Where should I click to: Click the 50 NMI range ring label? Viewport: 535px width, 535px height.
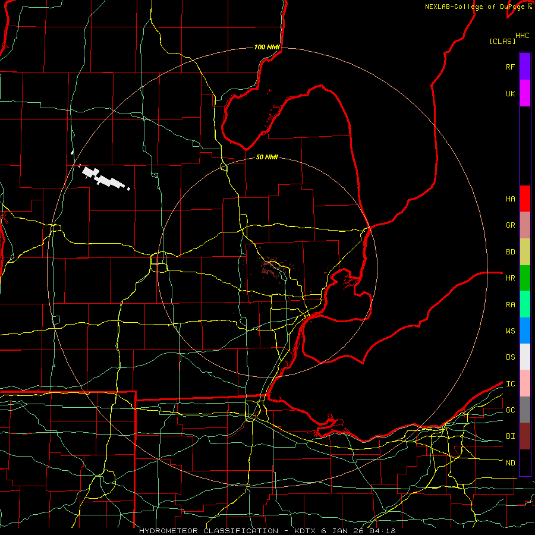[267, 157]
